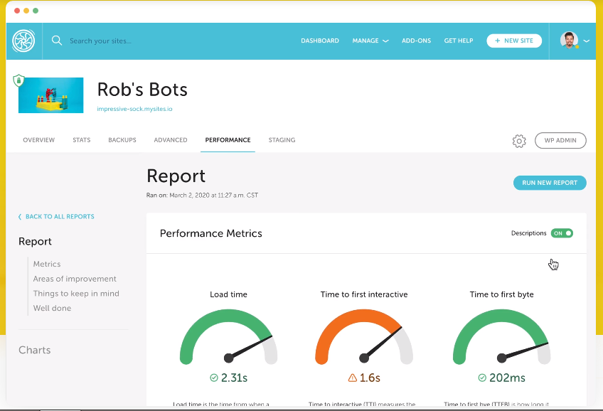Screen dimensions: 603x411
Task: Click the Time to first interactive gauge
Action: (364, 337)
